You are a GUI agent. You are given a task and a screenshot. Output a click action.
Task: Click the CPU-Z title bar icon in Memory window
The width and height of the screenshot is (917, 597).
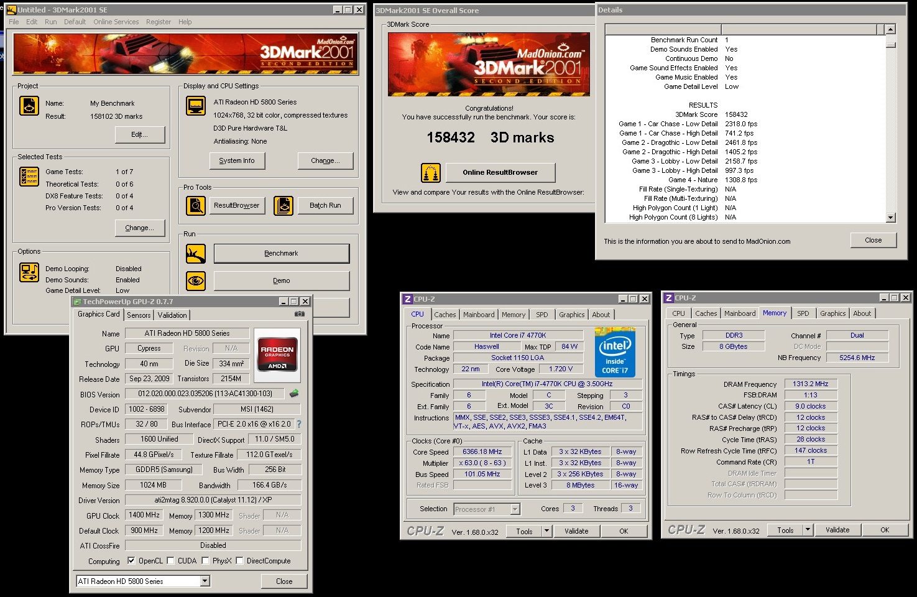click(x=669, y=298)
